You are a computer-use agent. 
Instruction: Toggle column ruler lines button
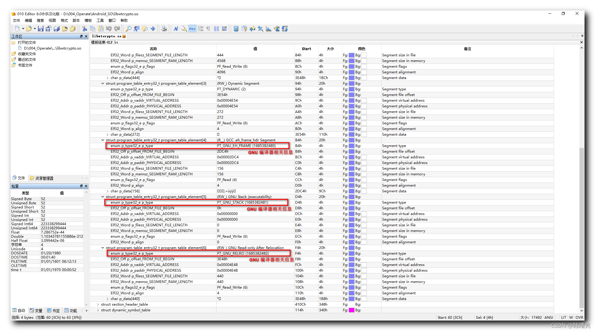[x=216, y=29]
